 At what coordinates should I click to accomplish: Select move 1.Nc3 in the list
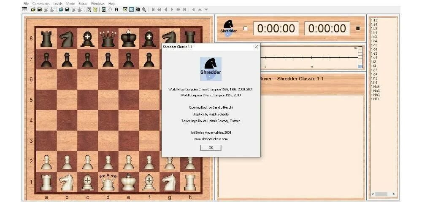375,86
